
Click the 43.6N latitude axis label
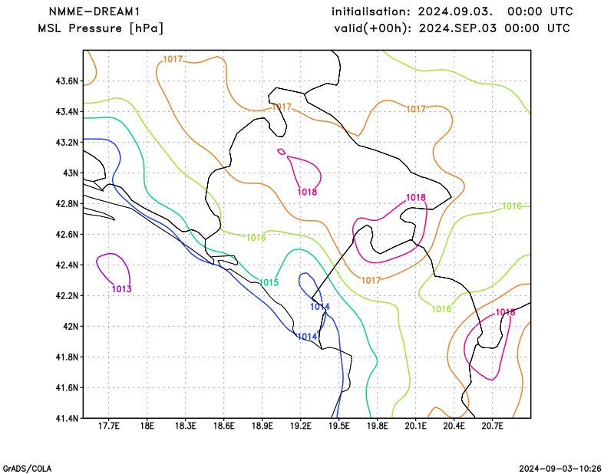[67, 81]
